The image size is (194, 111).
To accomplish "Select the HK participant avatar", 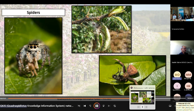I will click(x=188, y=86).
